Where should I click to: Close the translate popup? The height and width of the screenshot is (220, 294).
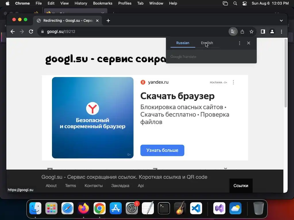pyautogui.click(x=249, y=43)
